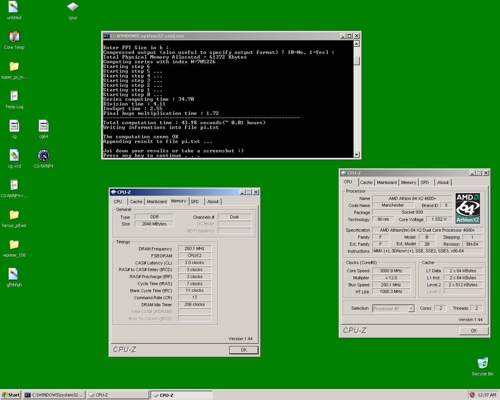Open the gfhhfgh desktop icon
Viewport: 500px width, 400px height.
[x=14, y=278]
